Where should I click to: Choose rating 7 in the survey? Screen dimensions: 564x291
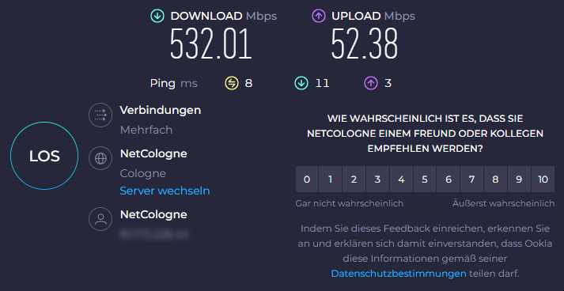pyautogui.click(x=471, y=180)
